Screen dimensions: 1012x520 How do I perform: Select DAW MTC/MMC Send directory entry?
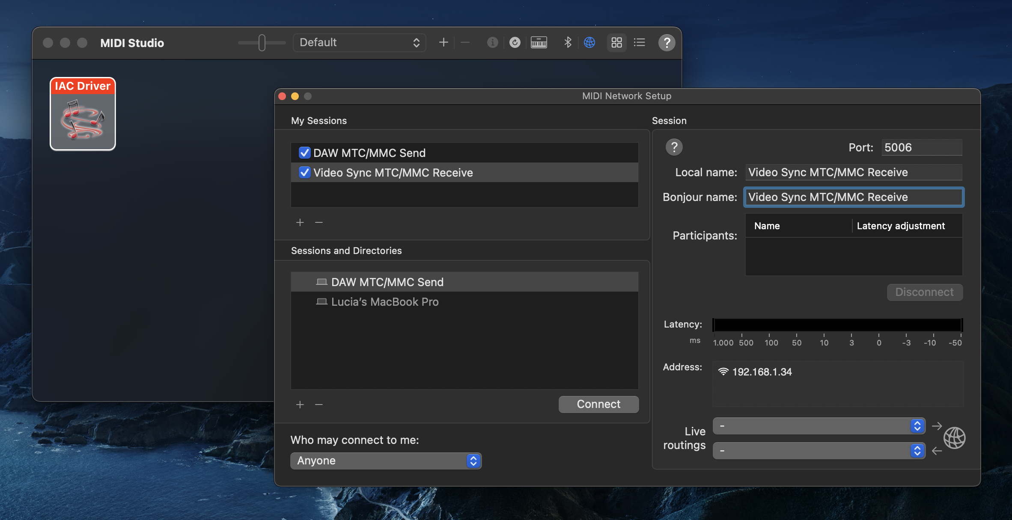pos(387,282)
